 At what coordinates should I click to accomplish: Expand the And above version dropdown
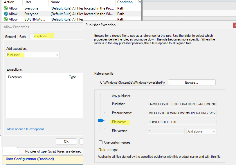(201, 131)
